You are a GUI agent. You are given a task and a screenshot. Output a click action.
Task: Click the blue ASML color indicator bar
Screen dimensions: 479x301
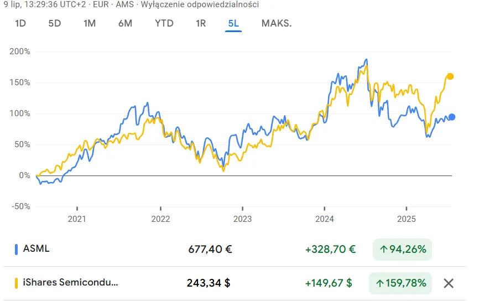pyautogui.click(x=16, y=250)
